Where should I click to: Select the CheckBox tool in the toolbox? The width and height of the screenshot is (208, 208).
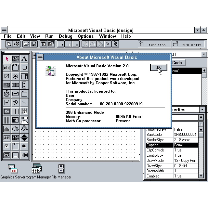click(7, 76)
